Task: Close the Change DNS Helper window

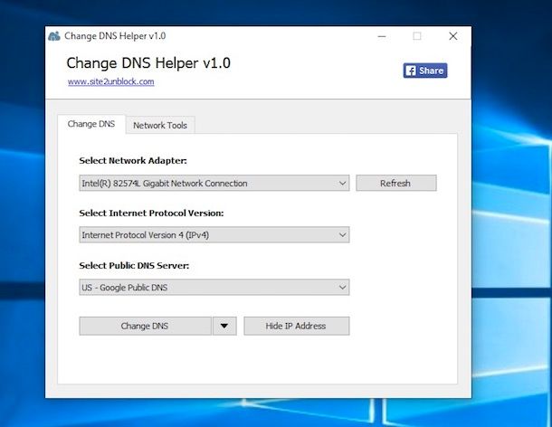Action: (x=453, y=36)
